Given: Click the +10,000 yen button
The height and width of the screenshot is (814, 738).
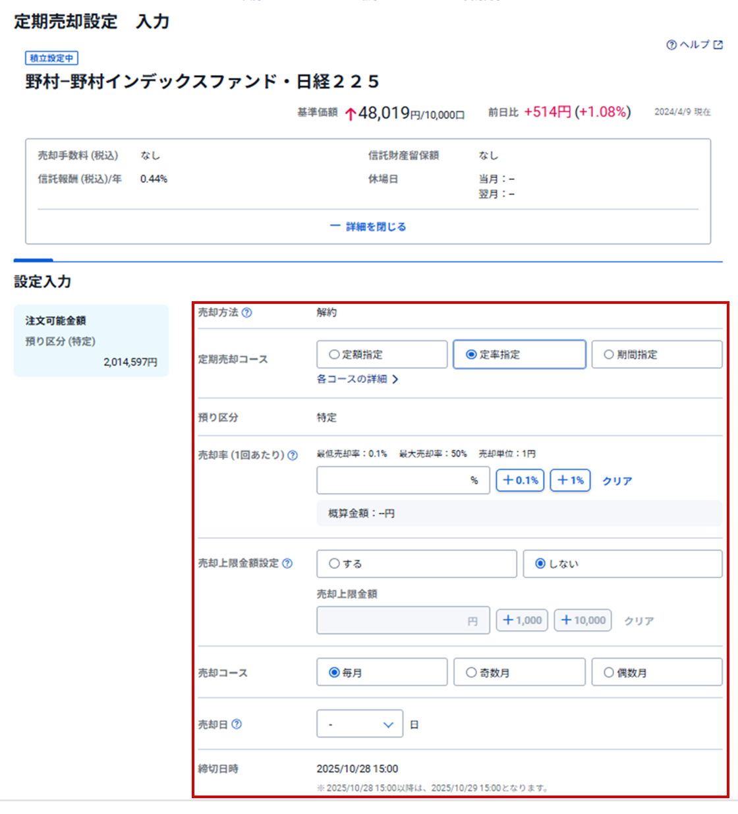Looking at the screenshot, I should [583, 620].
